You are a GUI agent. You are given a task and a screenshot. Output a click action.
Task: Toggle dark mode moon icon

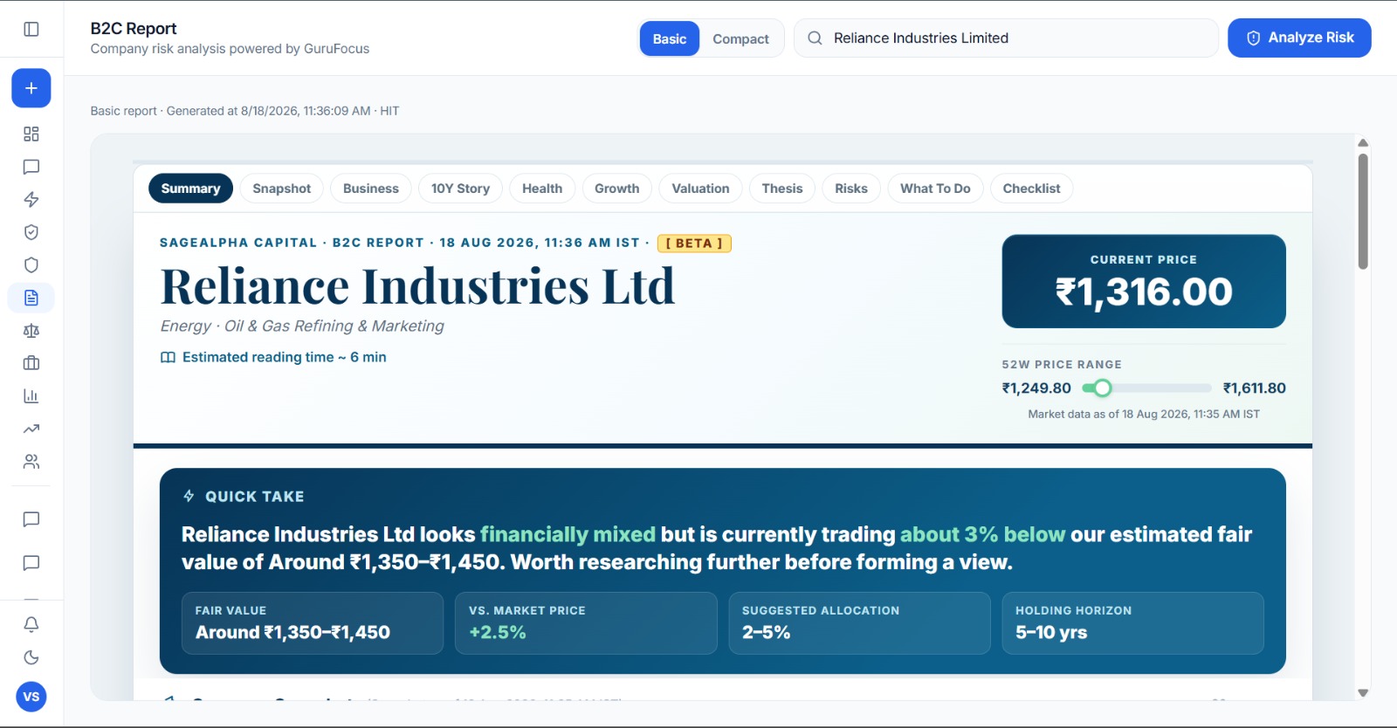(31, 657)
